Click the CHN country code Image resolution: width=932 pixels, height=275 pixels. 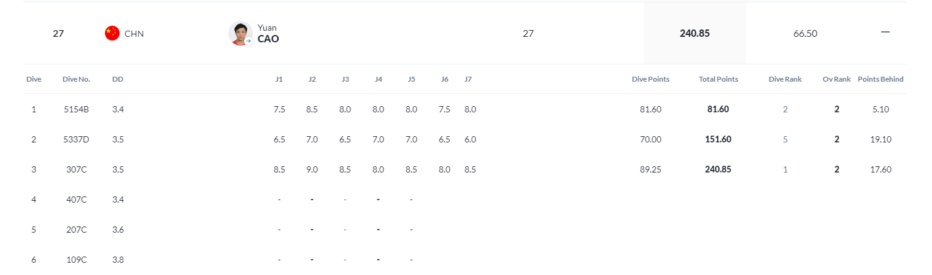[x=134, y=34]
